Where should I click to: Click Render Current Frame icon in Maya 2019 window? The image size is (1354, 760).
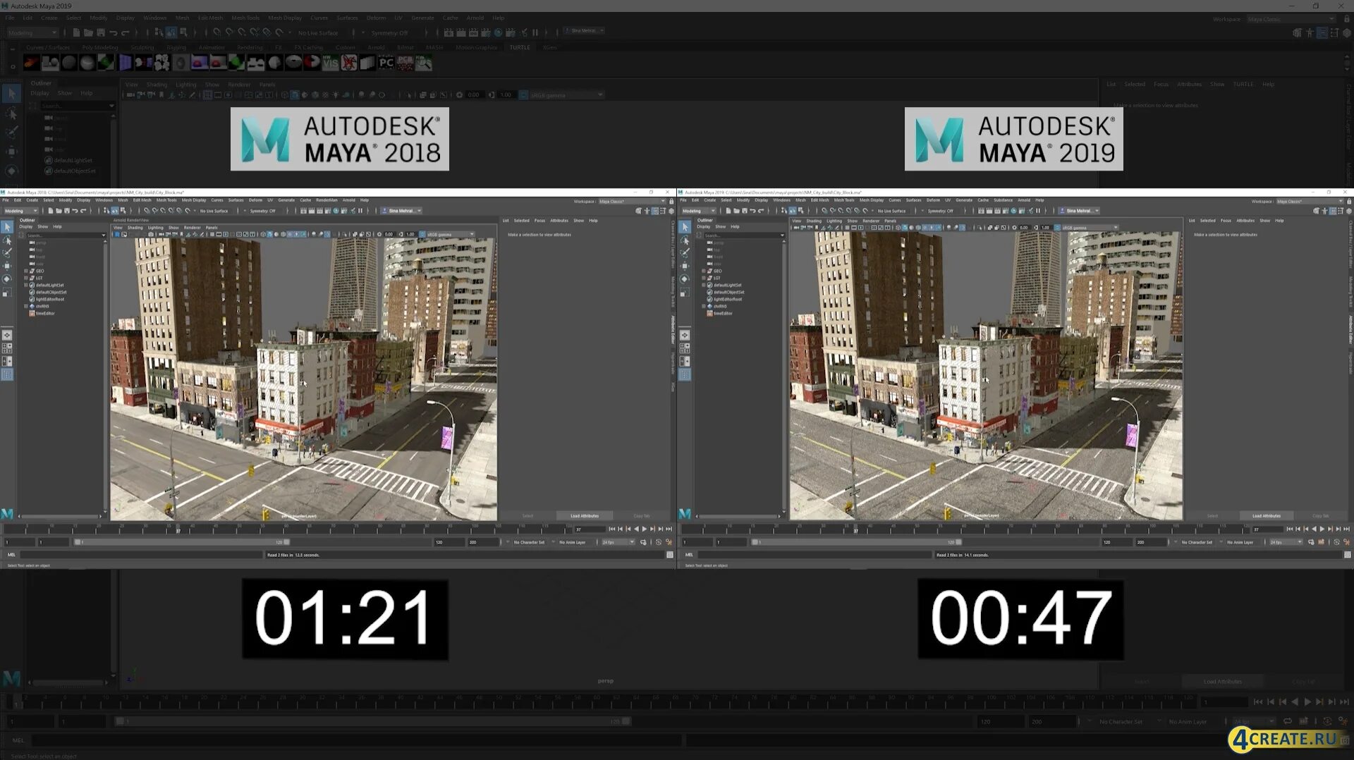[989, 211]
